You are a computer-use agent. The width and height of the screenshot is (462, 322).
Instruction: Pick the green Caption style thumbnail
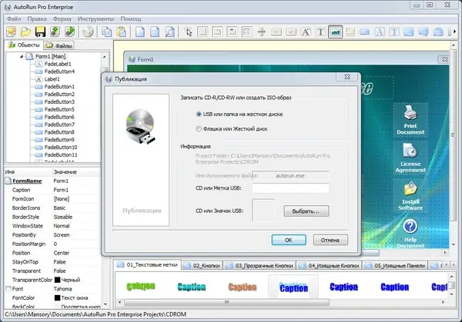[x=141, y=286]
